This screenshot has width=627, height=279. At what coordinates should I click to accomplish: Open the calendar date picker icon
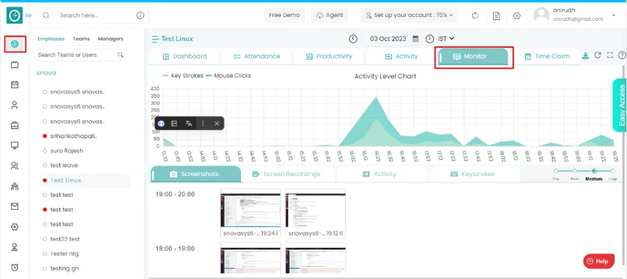415,39
